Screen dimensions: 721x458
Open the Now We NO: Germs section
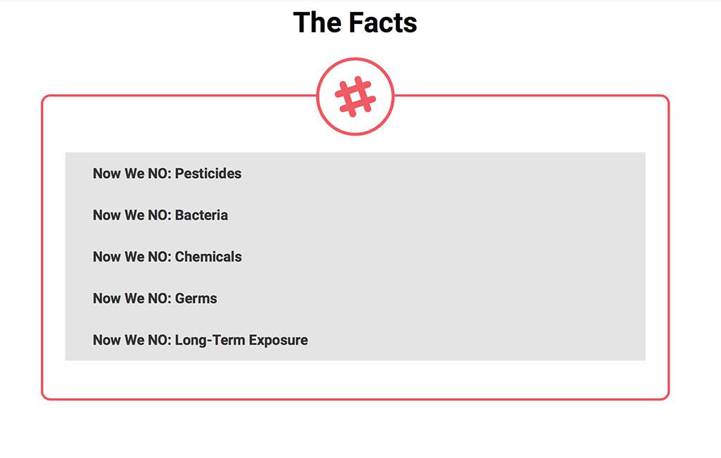356,298
